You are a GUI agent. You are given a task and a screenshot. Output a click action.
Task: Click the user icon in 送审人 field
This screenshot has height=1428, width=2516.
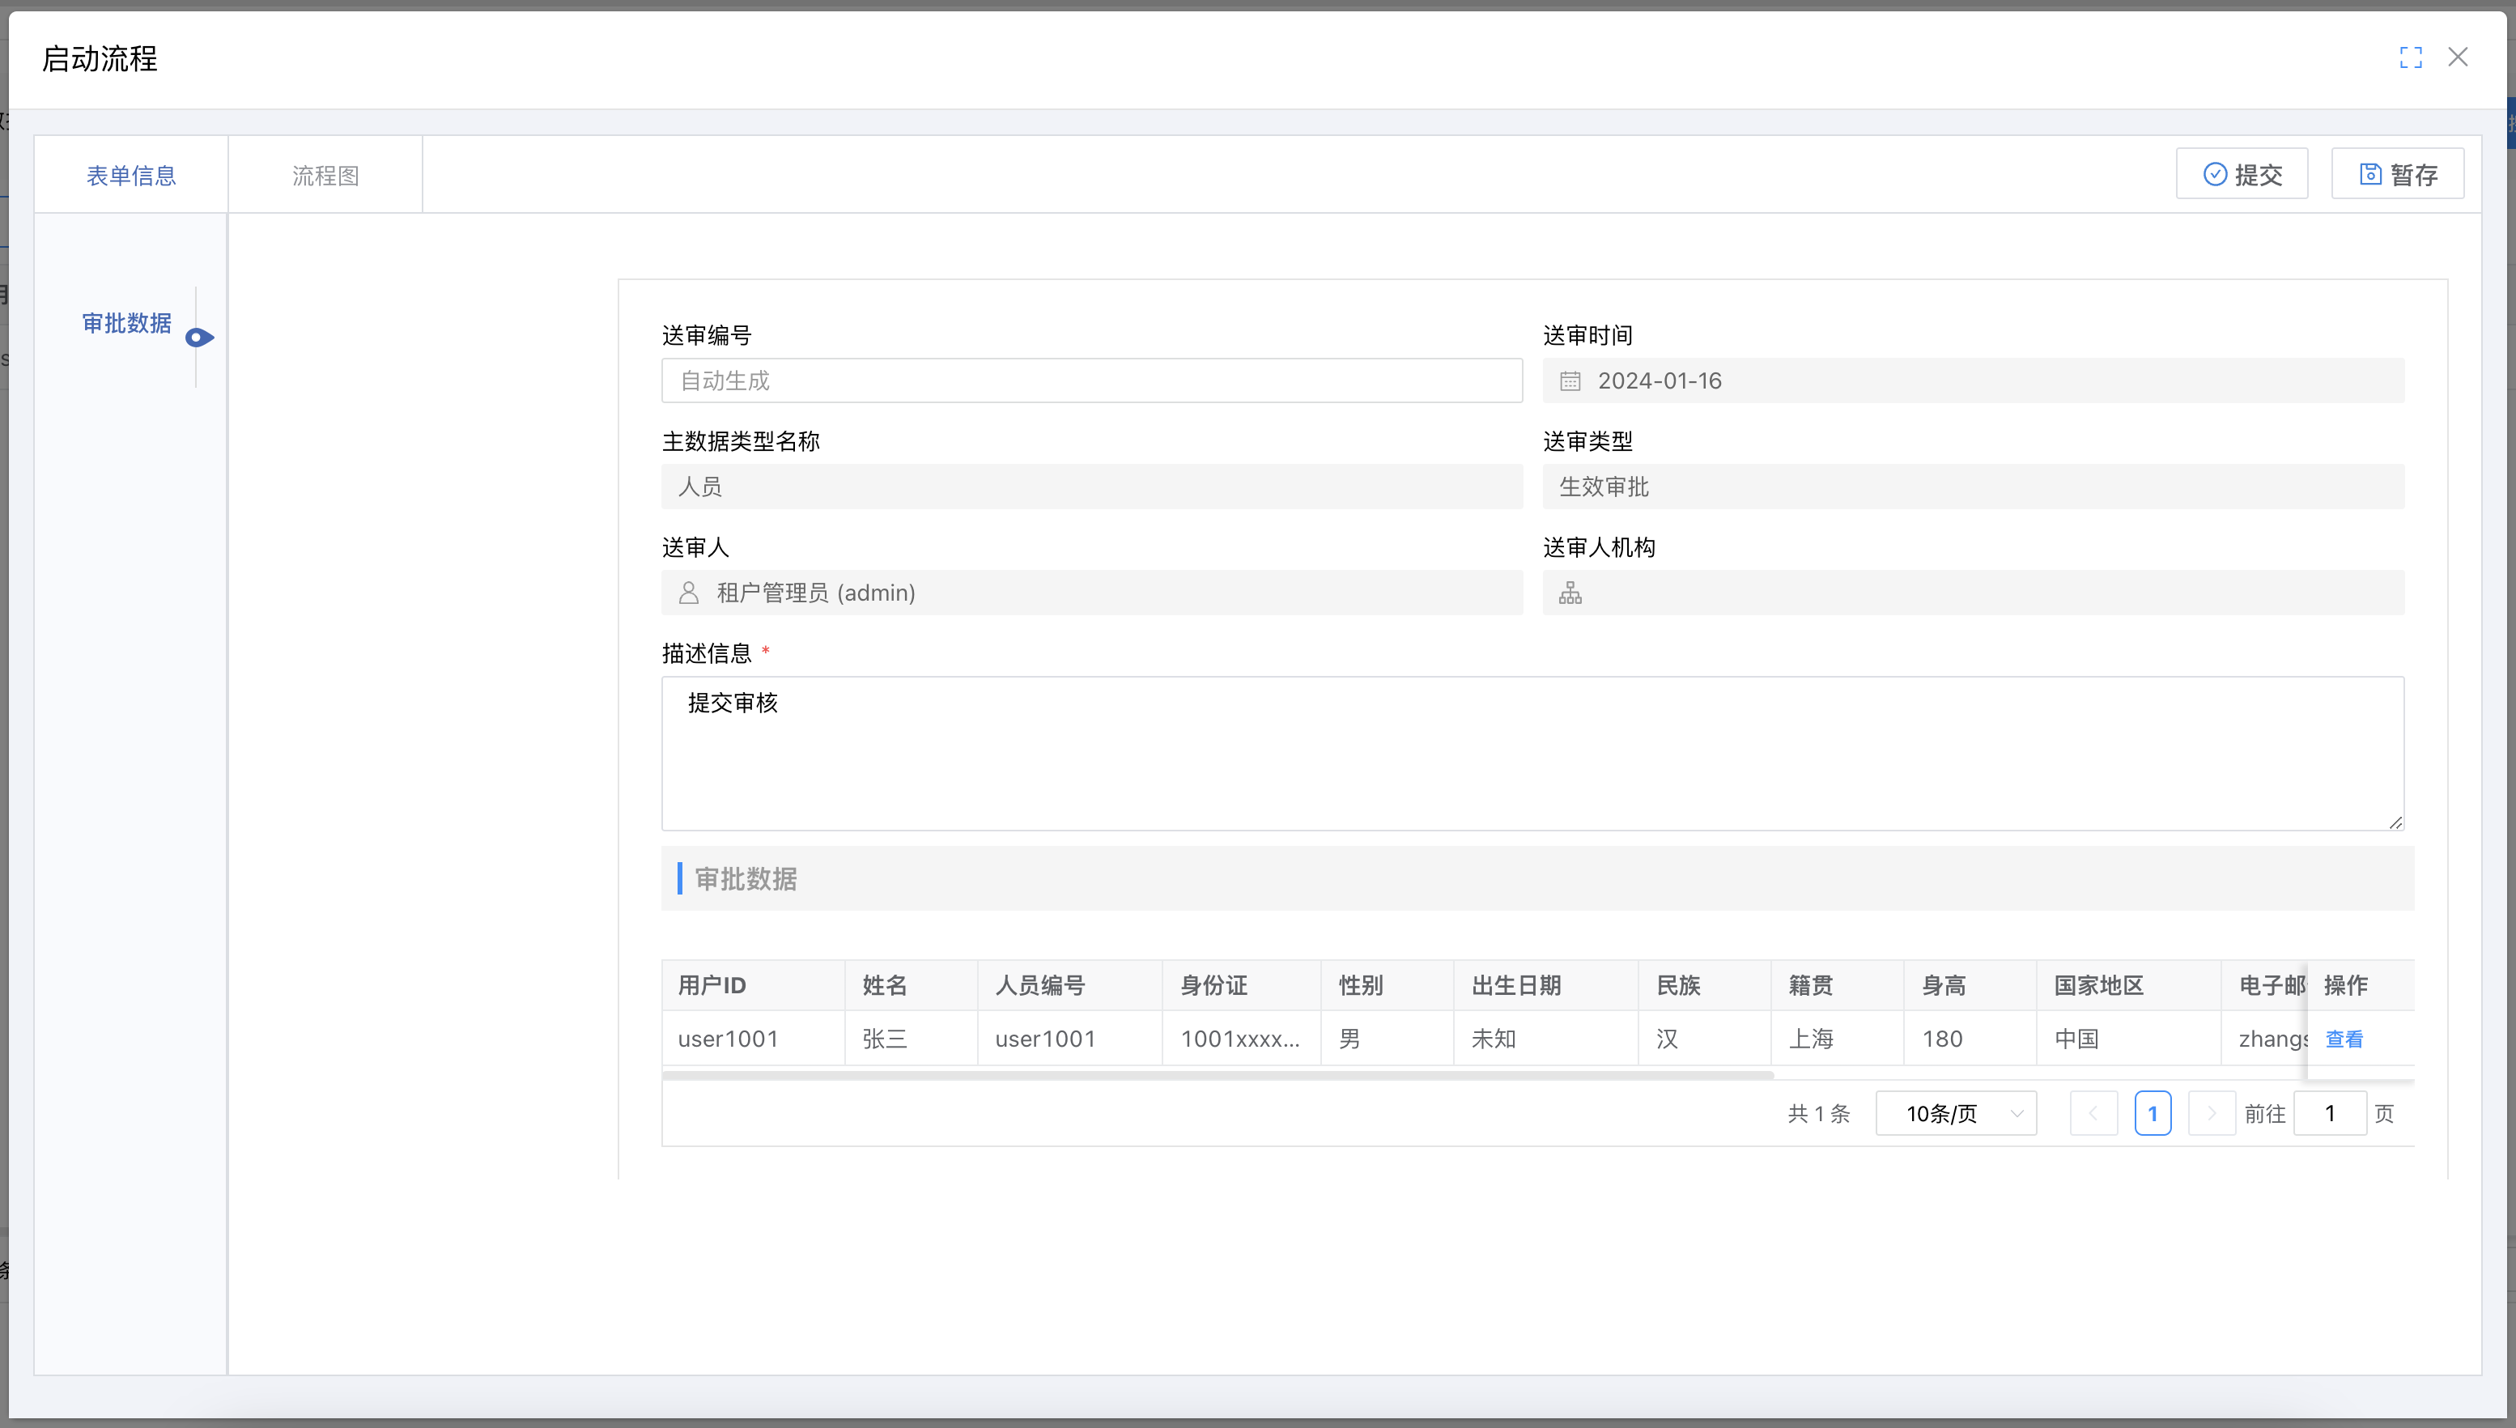(x=688, y=593)
